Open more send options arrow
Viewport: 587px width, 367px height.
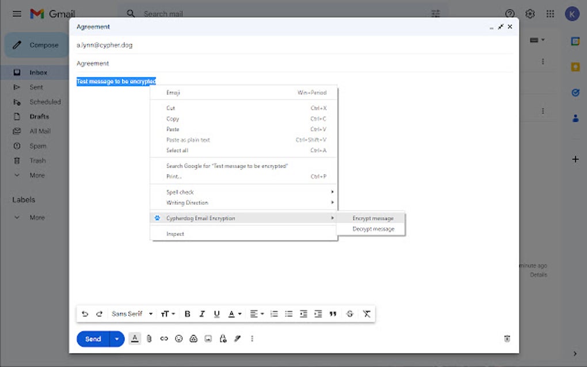tap(116, 338)
